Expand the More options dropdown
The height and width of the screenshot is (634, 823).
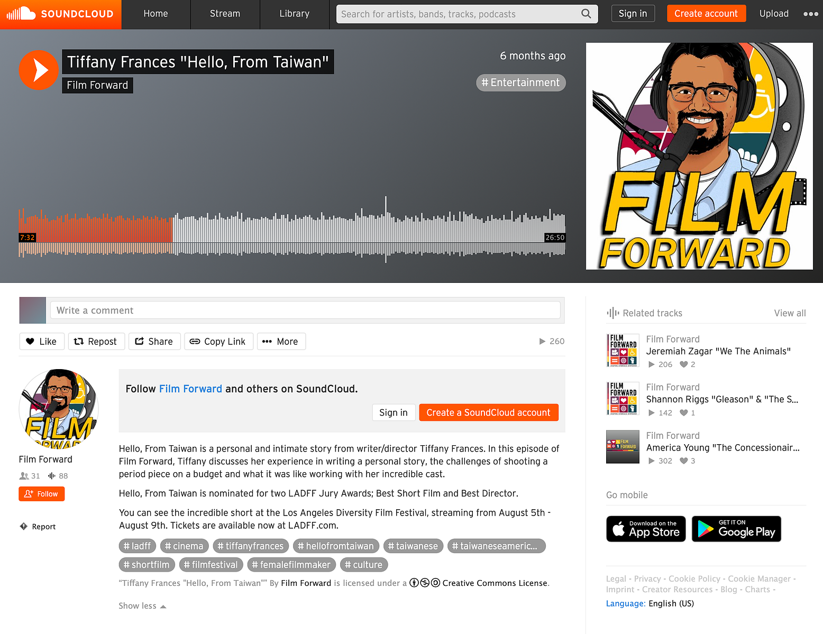[281, 342]
